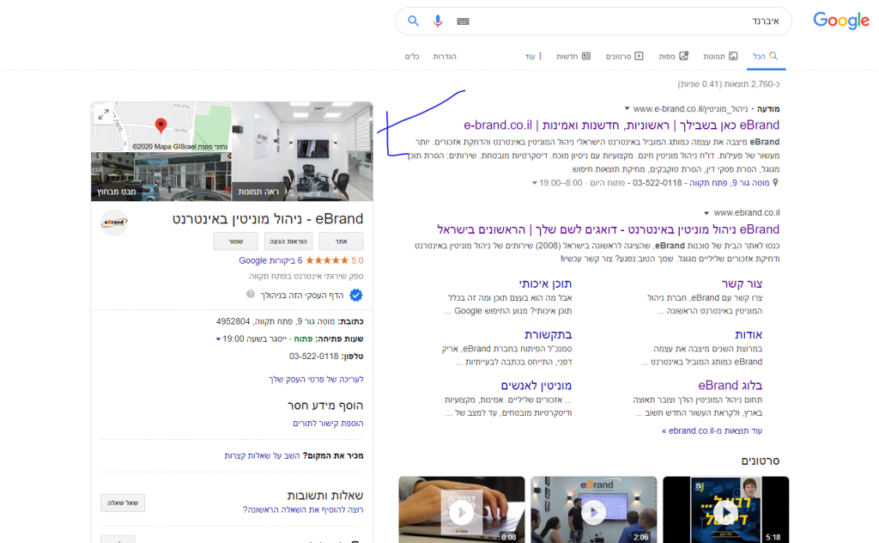Switch to the תמונות (Images) tab
The height and width of the screenshot is (543, 879).
click(720, 56)
